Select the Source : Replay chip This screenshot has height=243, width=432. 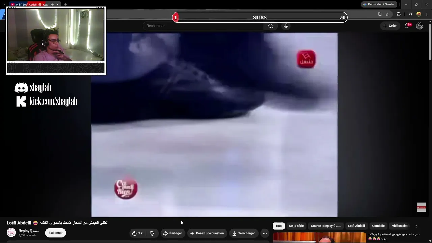pyautogui.click(x=326, y=226)
